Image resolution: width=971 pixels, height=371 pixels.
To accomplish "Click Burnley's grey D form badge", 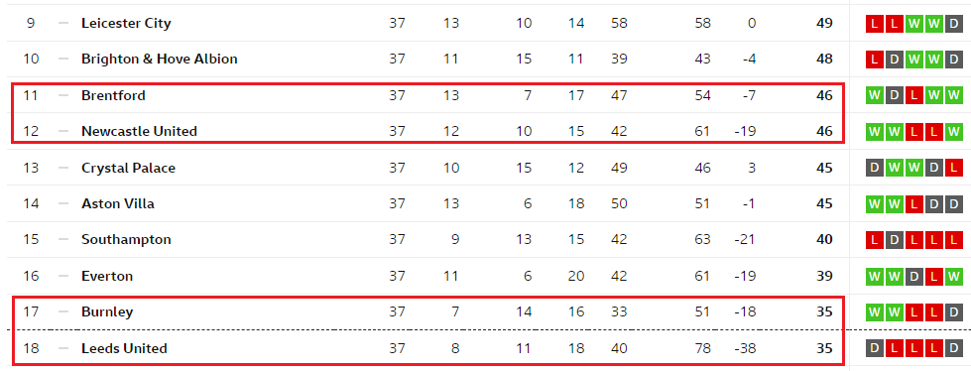I will click(954, 312).
